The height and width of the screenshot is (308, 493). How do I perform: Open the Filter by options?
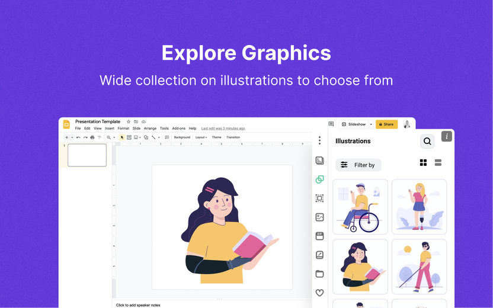tap(358, 165)
